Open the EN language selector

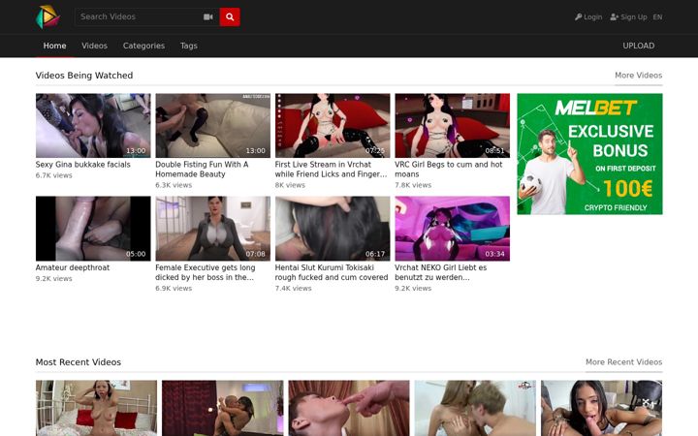657,16
